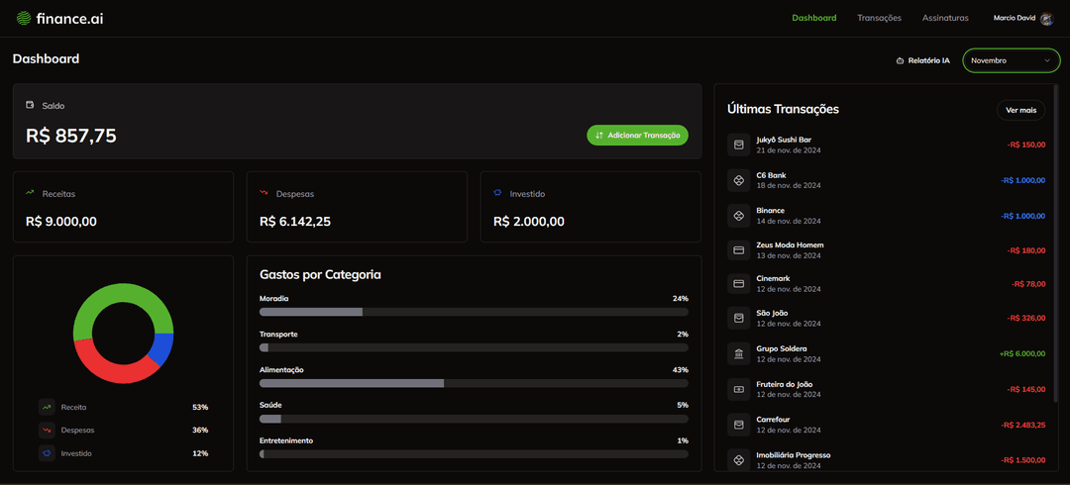Open the Novembro month dropdown
1070x485 pixels.
[1010, 60]
